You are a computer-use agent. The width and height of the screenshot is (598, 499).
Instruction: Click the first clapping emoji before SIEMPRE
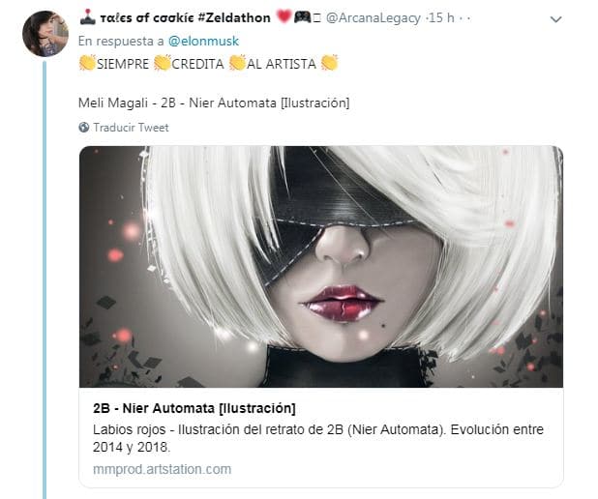[x=87, y=63]
